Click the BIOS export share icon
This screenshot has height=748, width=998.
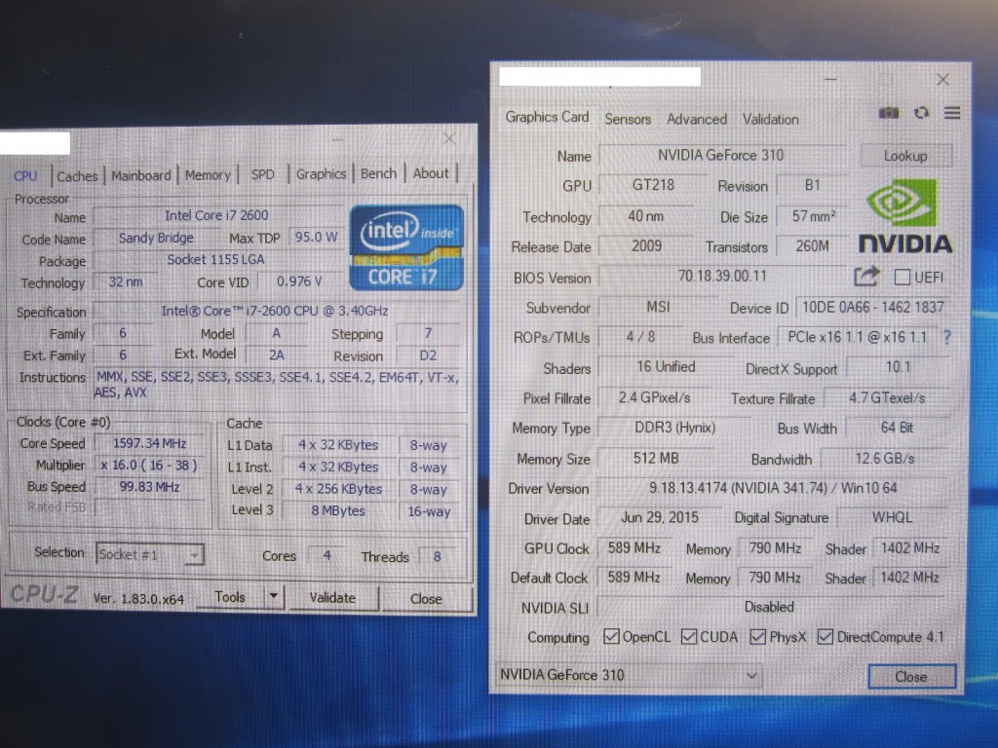click(866, 276)
